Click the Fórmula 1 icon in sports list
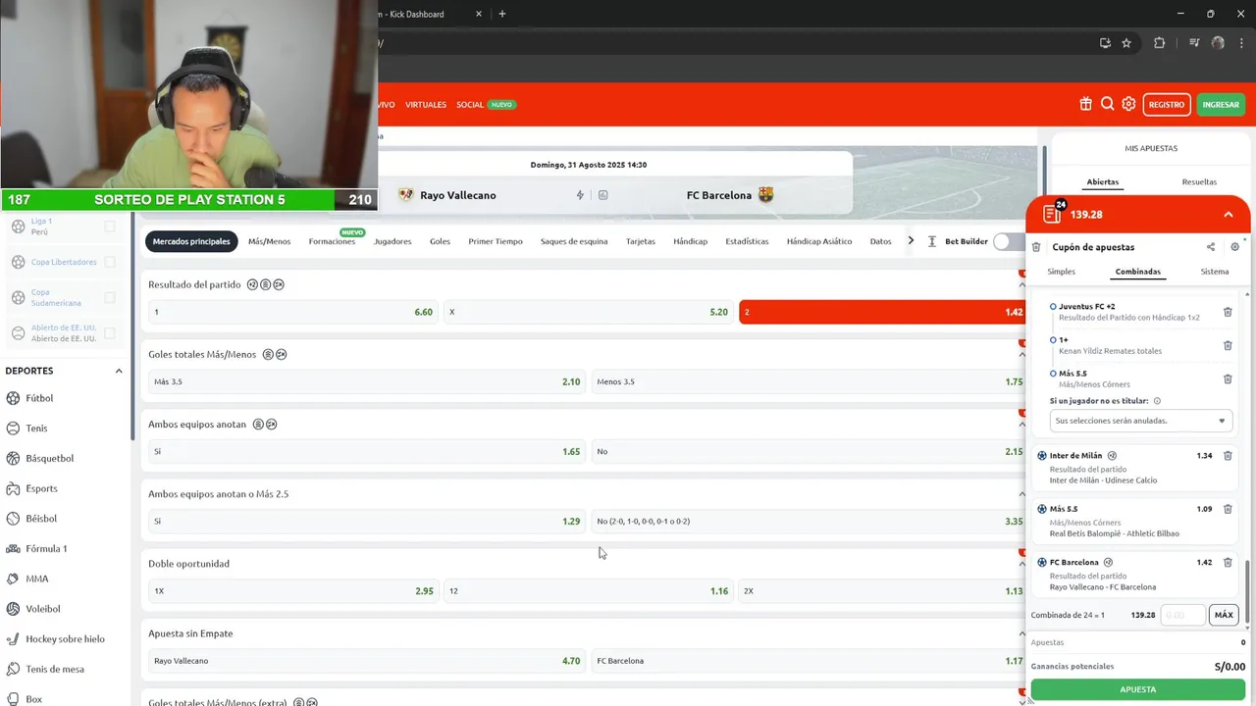 pyautogui.click(x=14, y=548)
